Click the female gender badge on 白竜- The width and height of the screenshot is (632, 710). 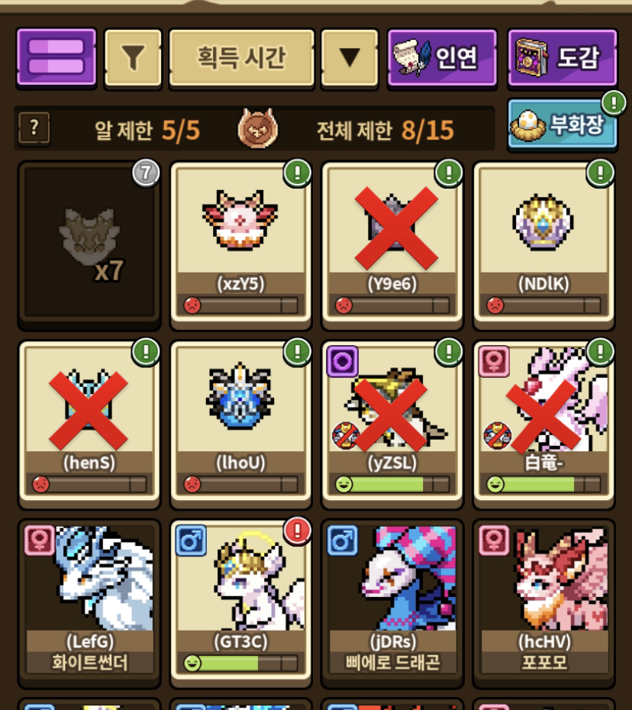[494, 361]
